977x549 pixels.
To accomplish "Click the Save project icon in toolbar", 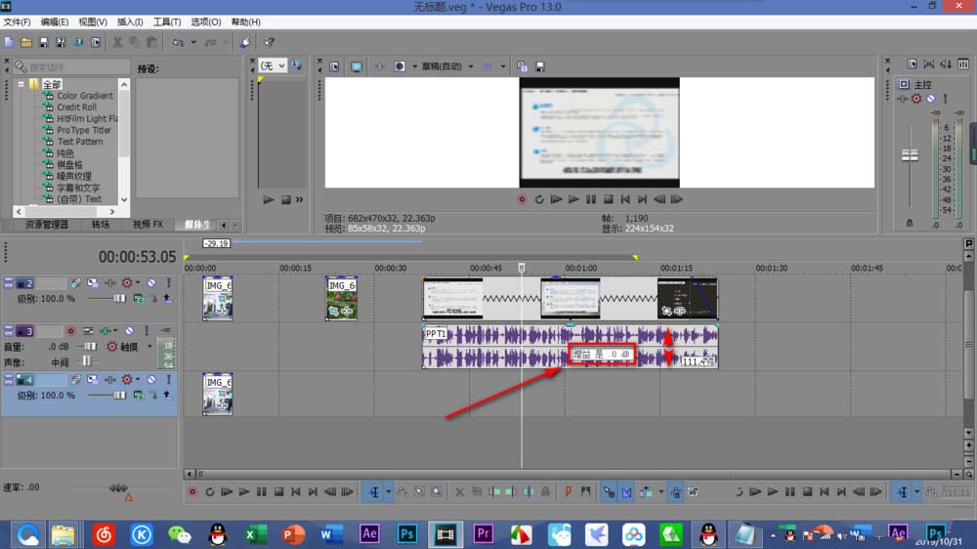I will tap(44, 42).
